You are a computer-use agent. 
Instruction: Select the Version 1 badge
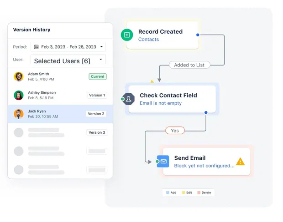coord(97,95)
